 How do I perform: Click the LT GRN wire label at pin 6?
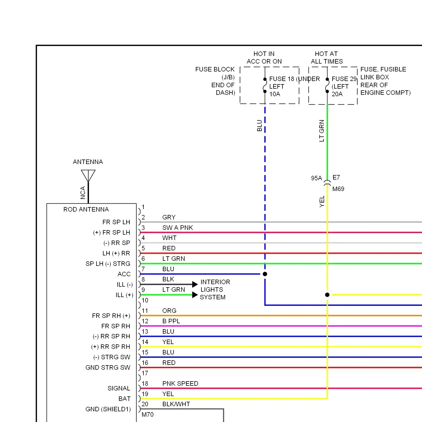(174, 259)
